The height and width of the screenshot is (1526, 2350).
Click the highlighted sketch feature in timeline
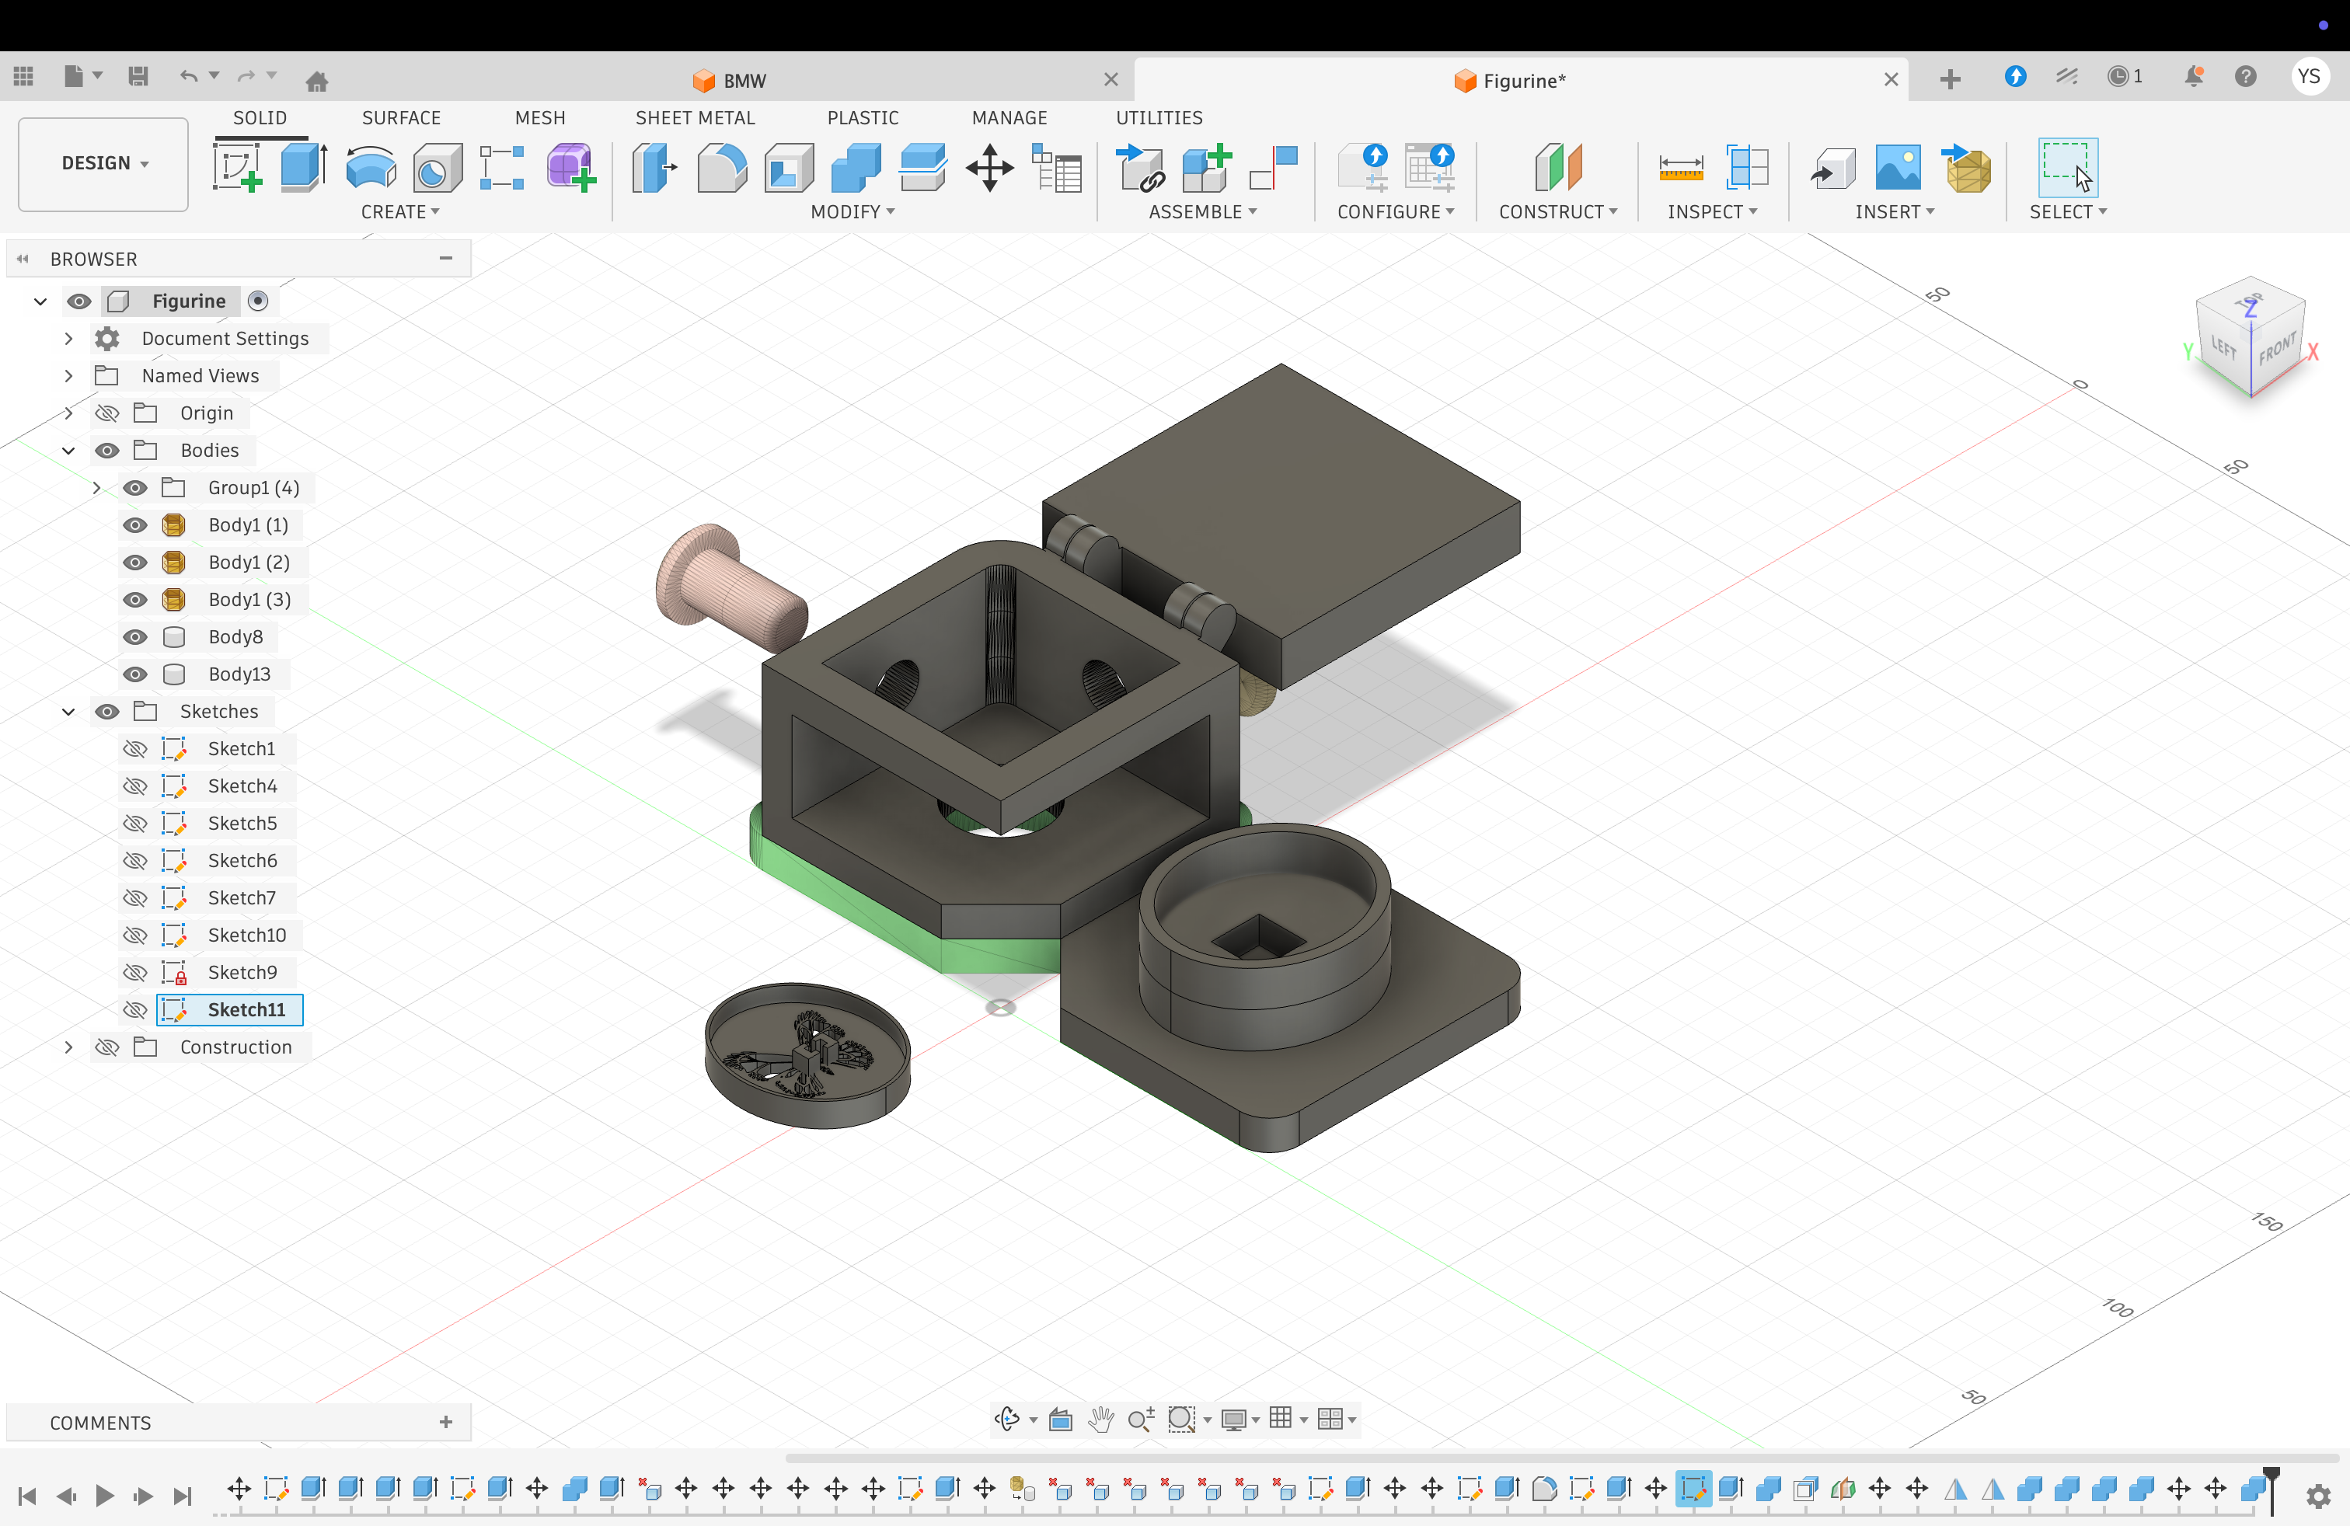click(1693, 1487)
